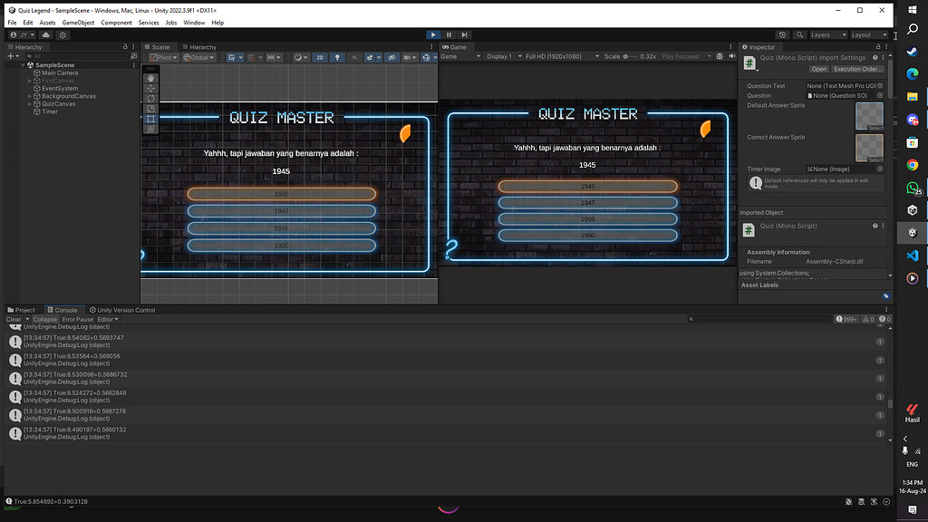Viewport: 928px width, 522px height.
Task: Click the Pause button in the toolbar
Action: pos(448,34)
